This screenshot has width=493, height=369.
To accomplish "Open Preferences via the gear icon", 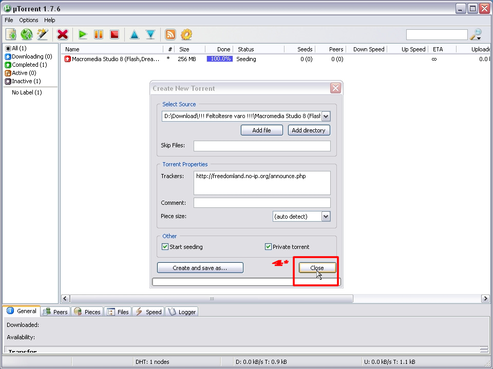I will tap(186, 34).
